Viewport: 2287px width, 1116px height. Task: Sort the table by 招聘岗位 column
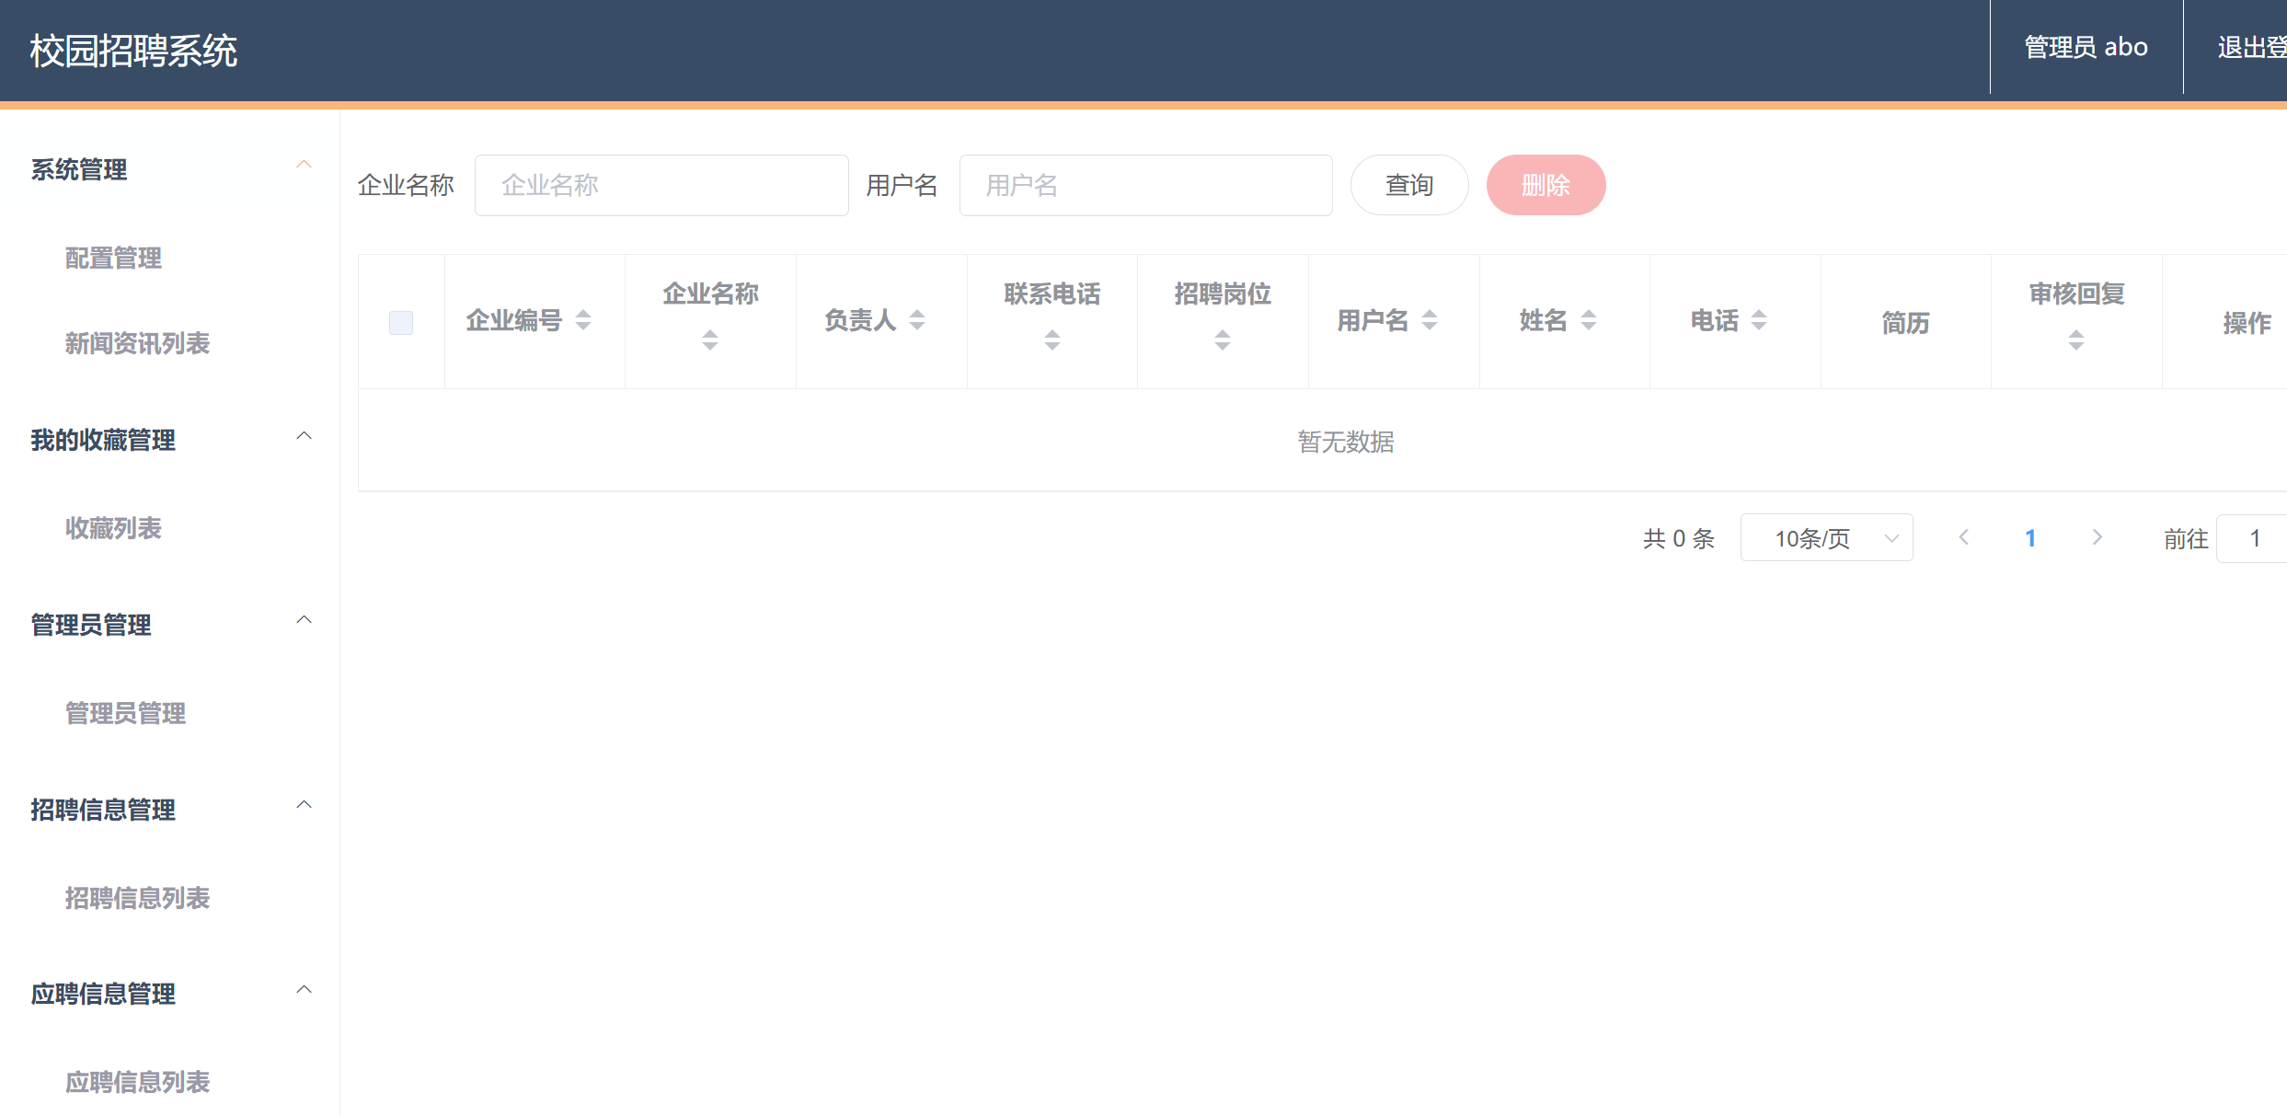click(1223, 340)
